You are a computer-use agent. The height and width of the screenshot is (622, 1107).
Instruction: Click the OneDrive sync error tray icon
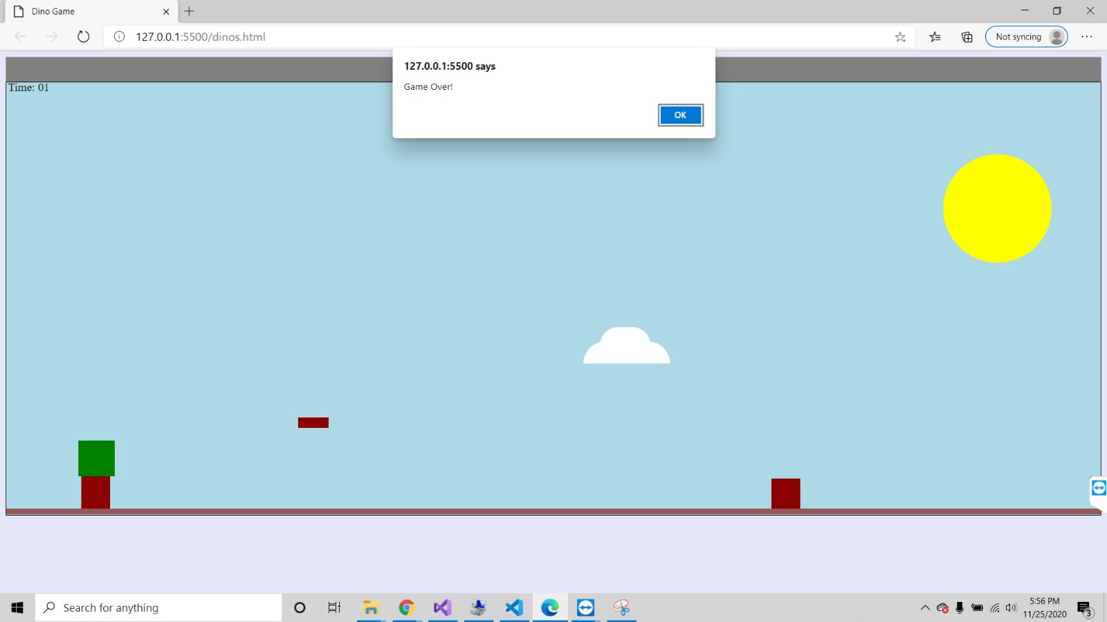click(x=942, y=608)
